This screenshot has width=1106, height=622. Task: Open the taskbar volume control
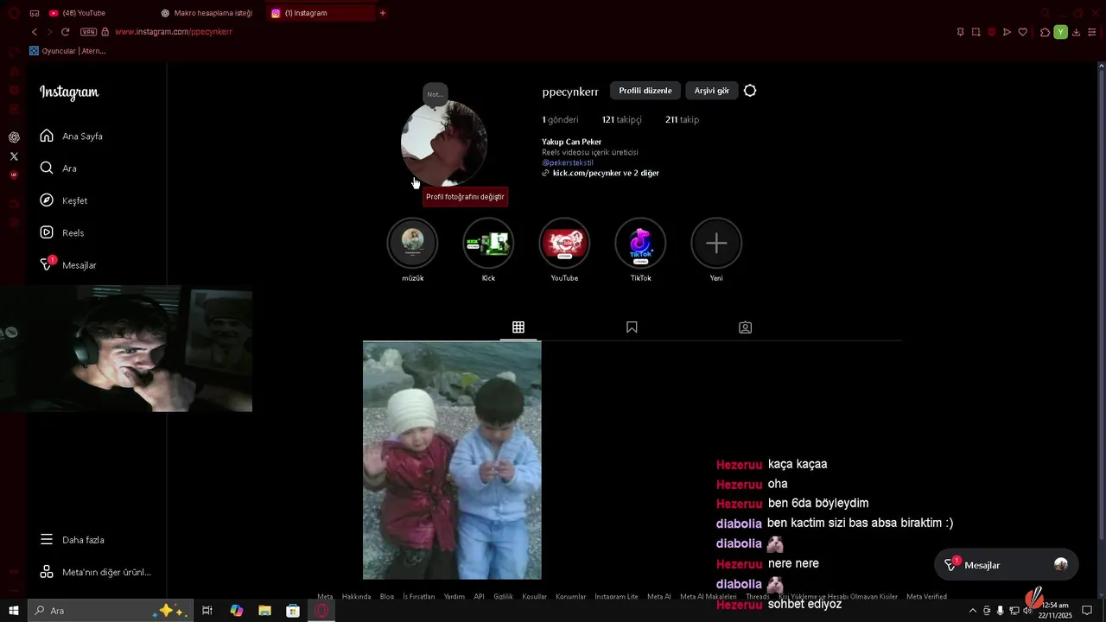point(1027,611)
